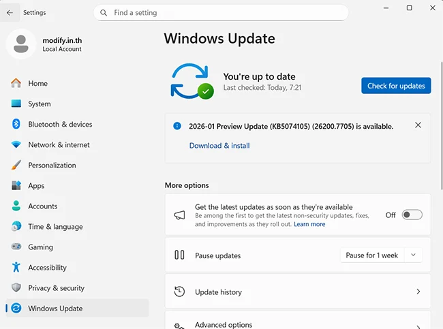Click the Accounts person icon
The height and width of the screenshot is (329, 443).
16,206
